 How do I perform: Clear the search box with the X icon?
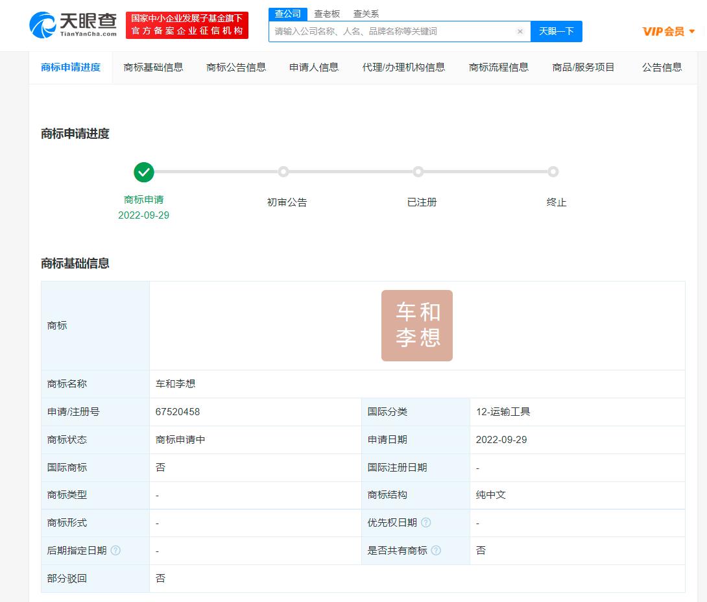(x=520, y=31)
